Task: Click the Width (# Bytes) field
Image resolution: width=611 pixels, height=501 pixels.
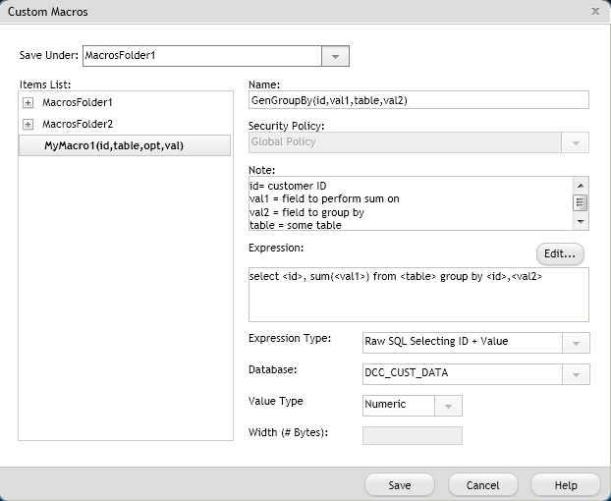Action: (412, 435)
